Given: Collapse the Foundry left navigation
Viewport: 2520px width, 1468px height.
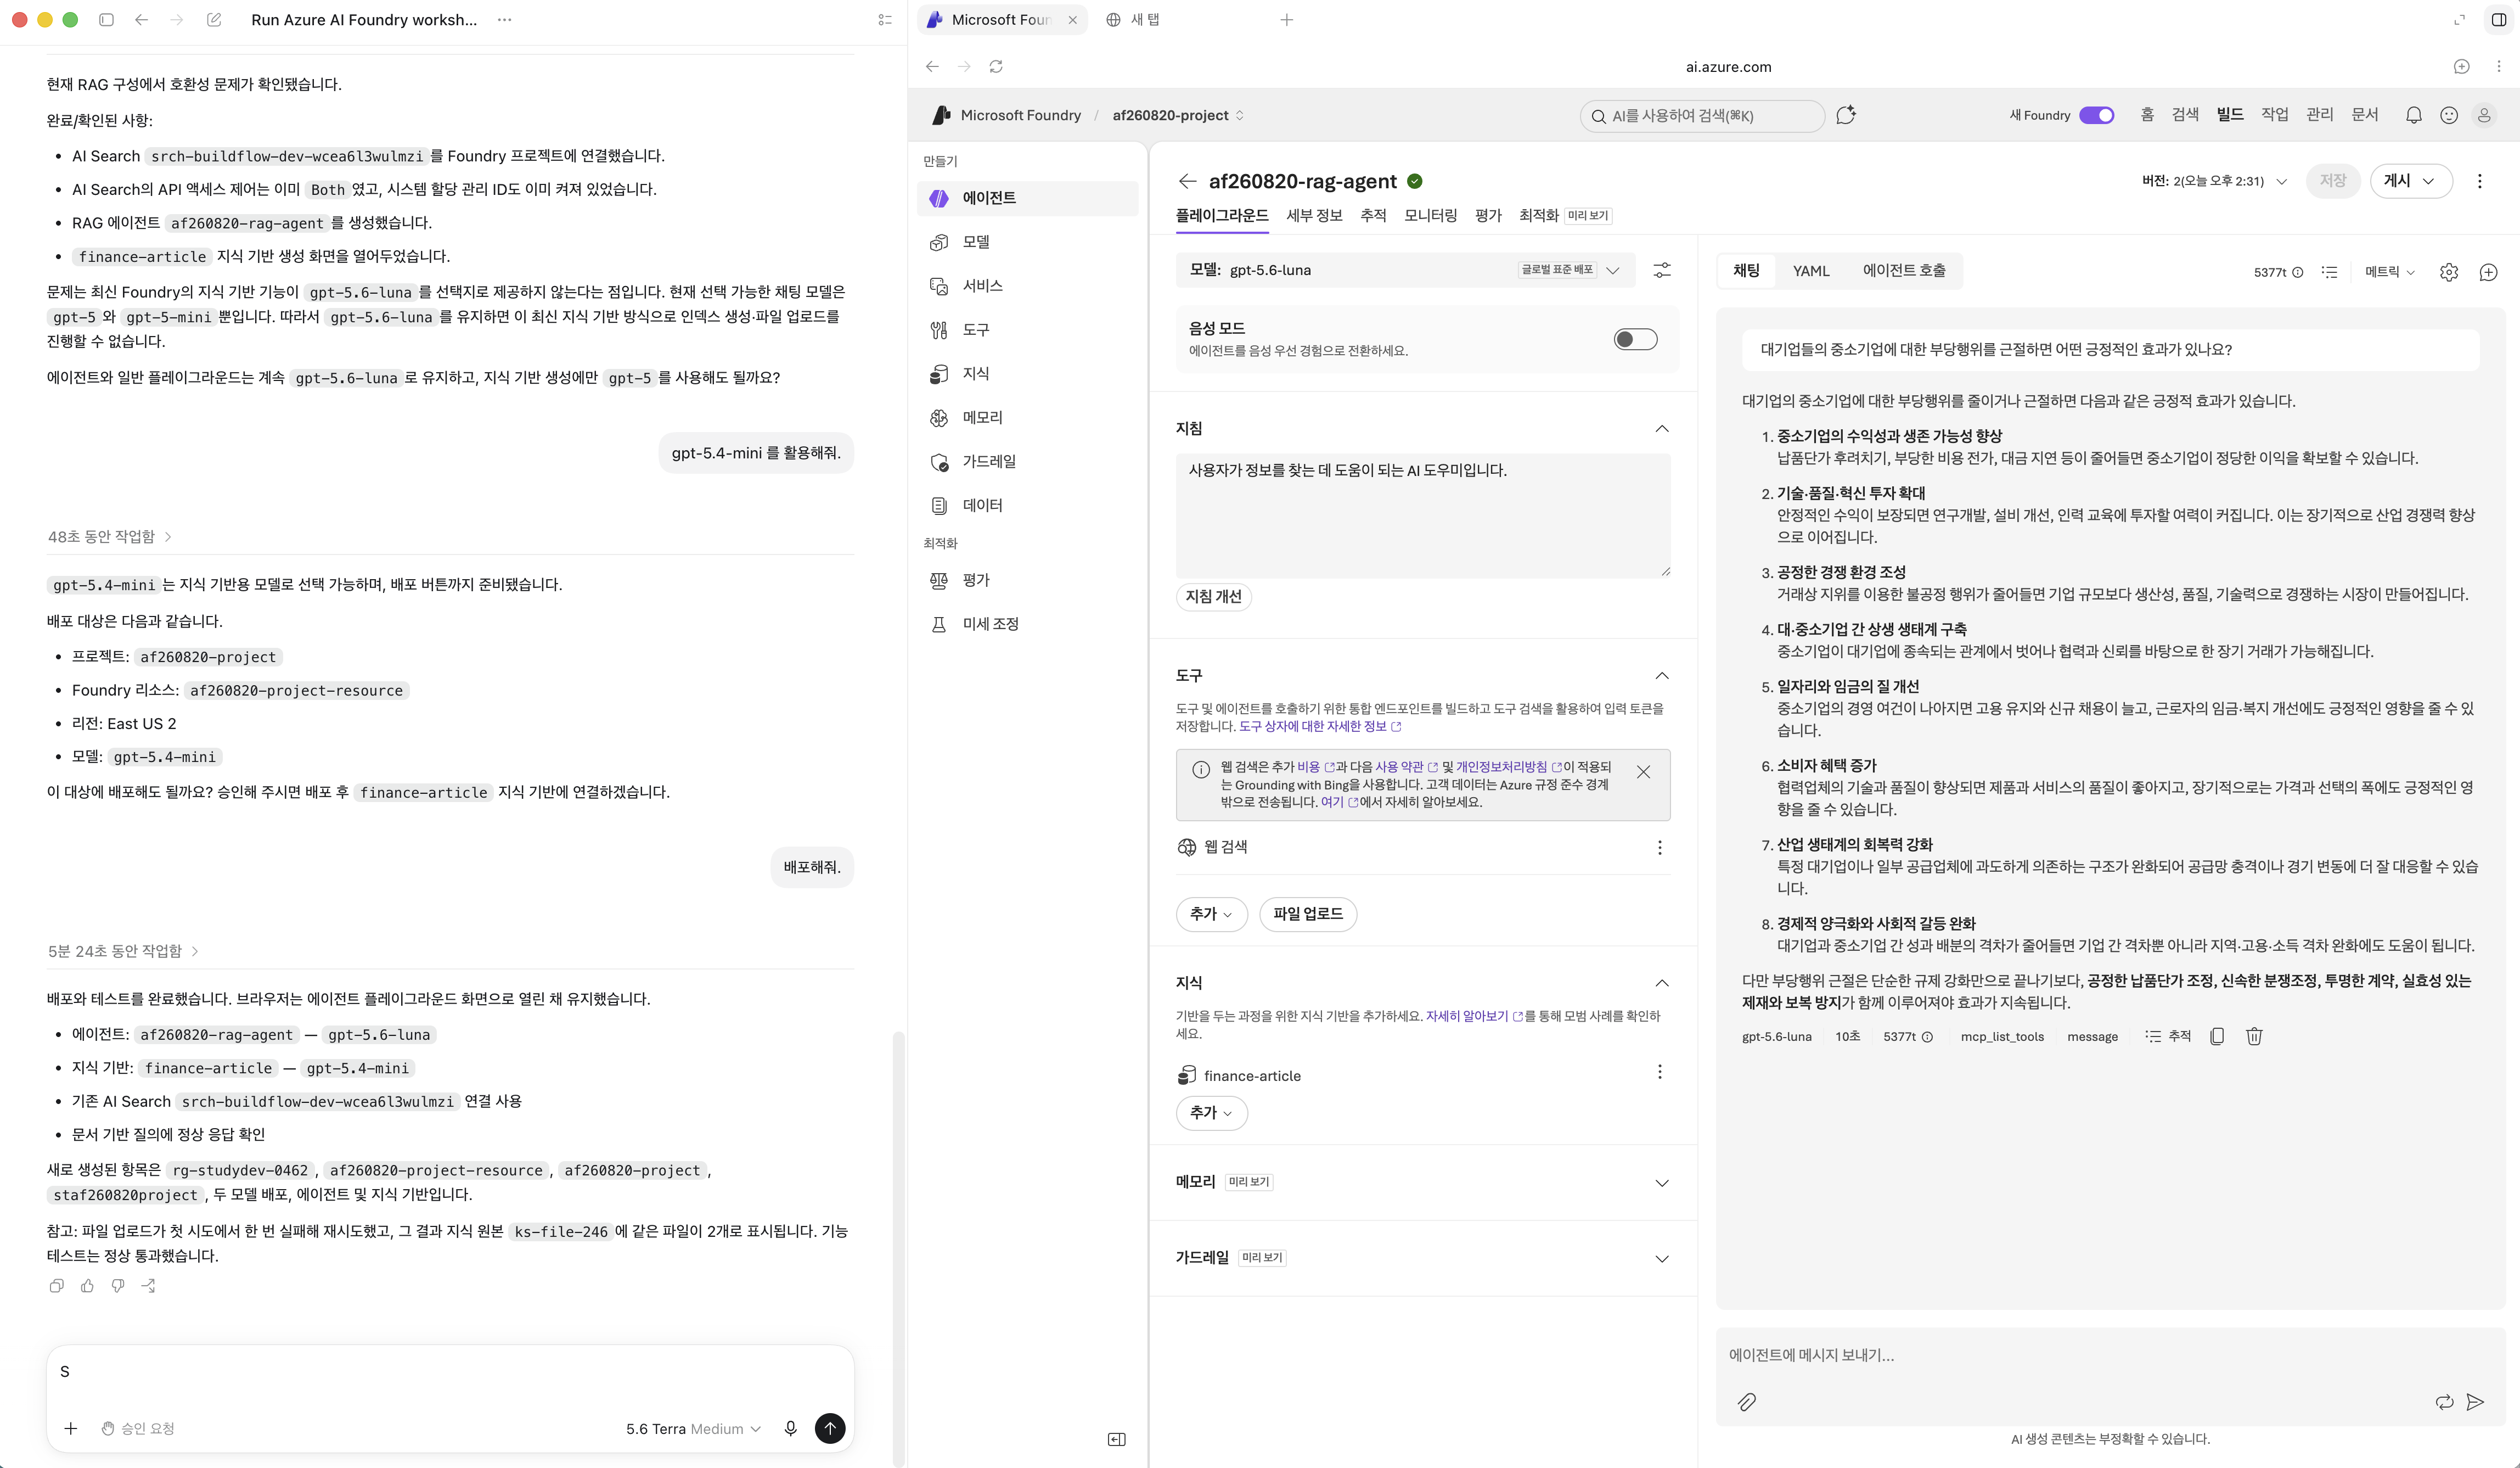Looking at the screenshot, I should [x=1117, y=1440].
